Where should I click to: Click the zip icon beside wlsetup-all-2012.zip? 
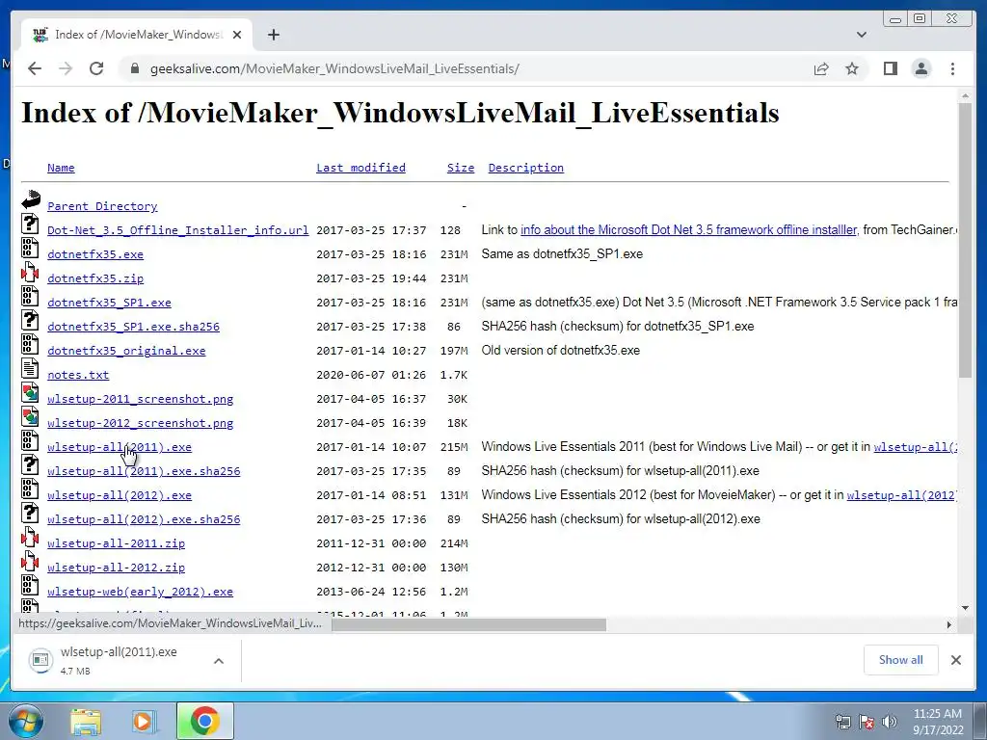(x=30, y=561)
